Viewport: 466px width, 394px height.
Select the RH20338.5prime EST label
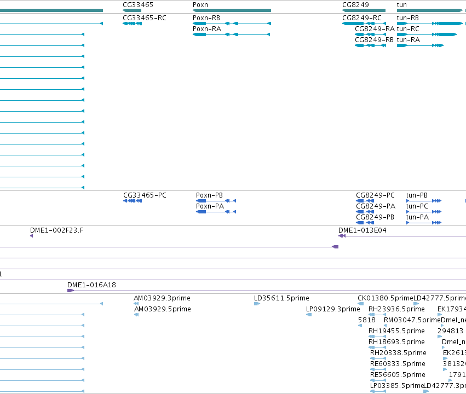[398, 353]
